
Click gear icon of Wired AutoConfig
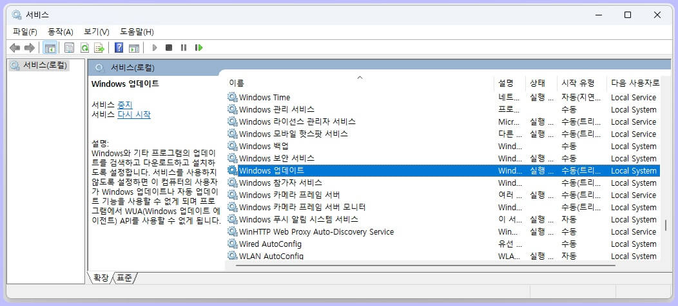[x=233, y=244]
